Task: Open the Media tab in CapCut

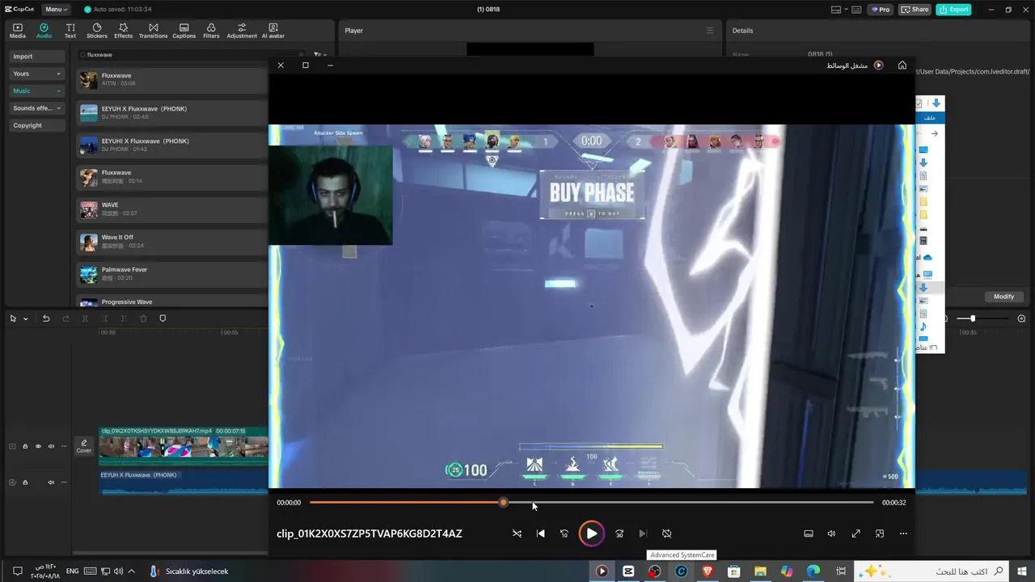Action: [18, 31]
